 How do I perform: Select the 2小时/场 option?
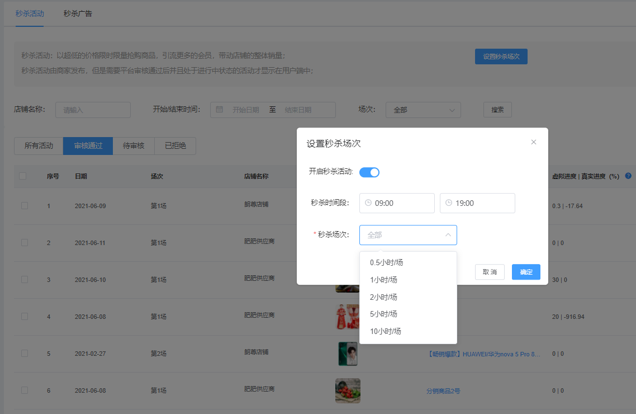pyautogui.click(x=383, y=297)
